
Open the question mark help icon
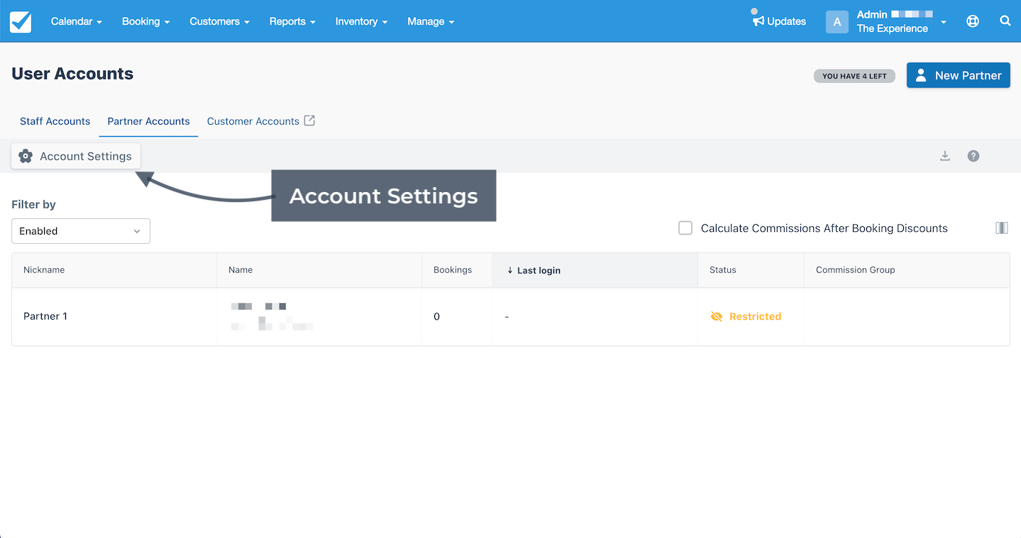pos(973,156)
